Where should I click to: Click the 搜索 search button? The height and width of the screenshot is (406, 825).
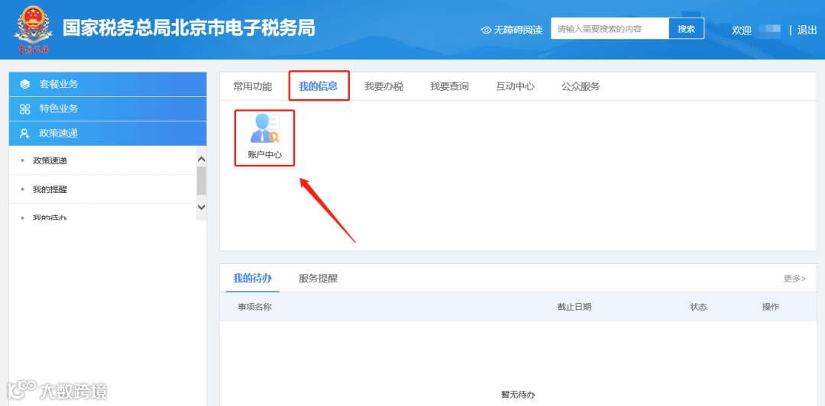point(687,29)
